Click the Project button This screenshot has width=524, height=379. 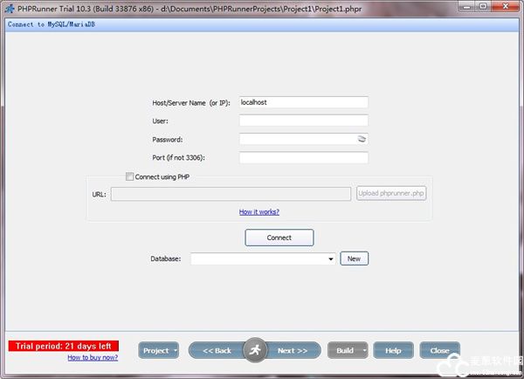click(x=155, y=350)
